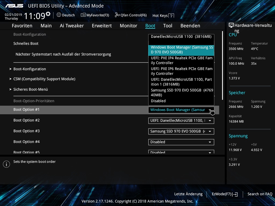Select UEFI: PXE IP4 Realtek option
The image size is (275, 206).
point(181,60)
